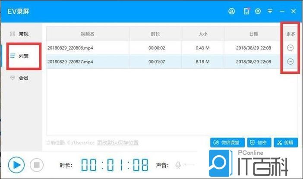Click the microphone sound icon
The height and width of the screenshot is (179, 303).
[178, 165]
